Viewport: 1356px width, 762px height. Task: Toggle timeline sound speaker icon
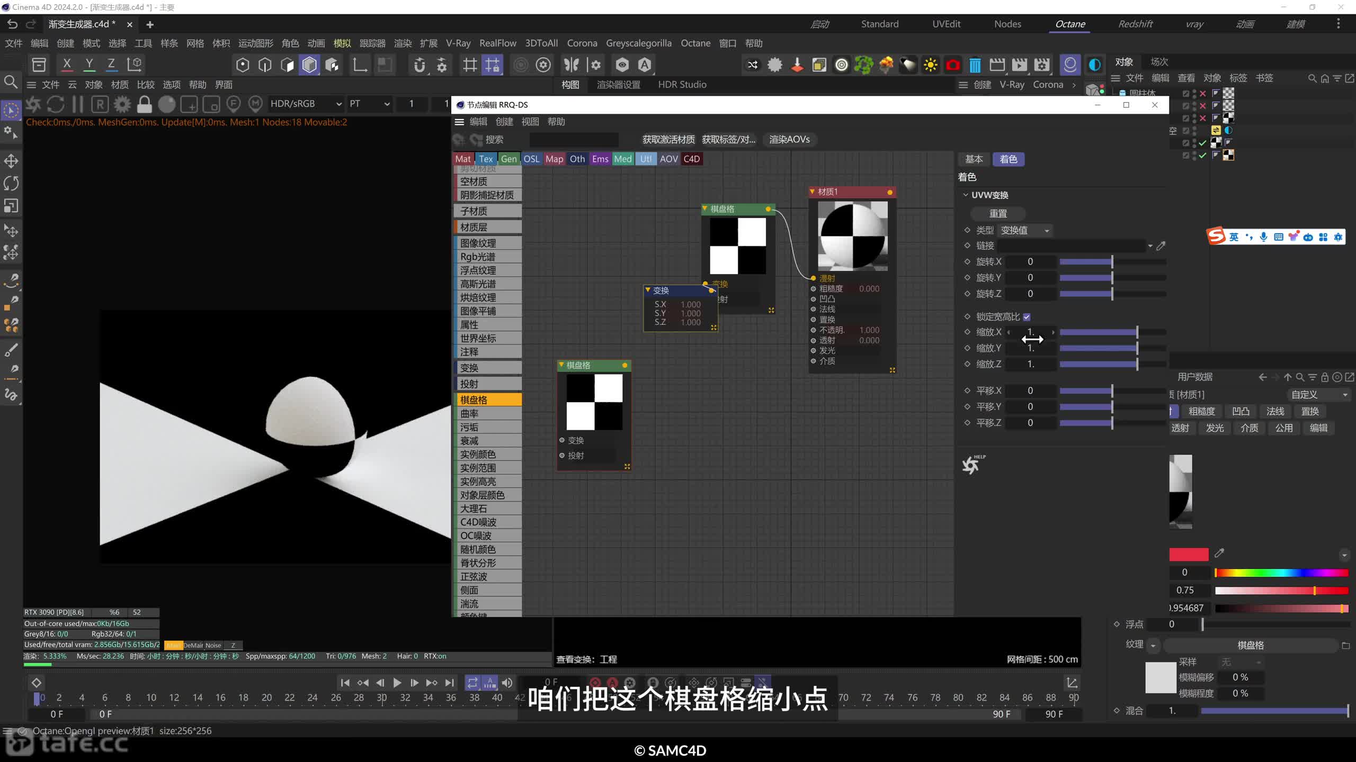click(x=507, y=683)
